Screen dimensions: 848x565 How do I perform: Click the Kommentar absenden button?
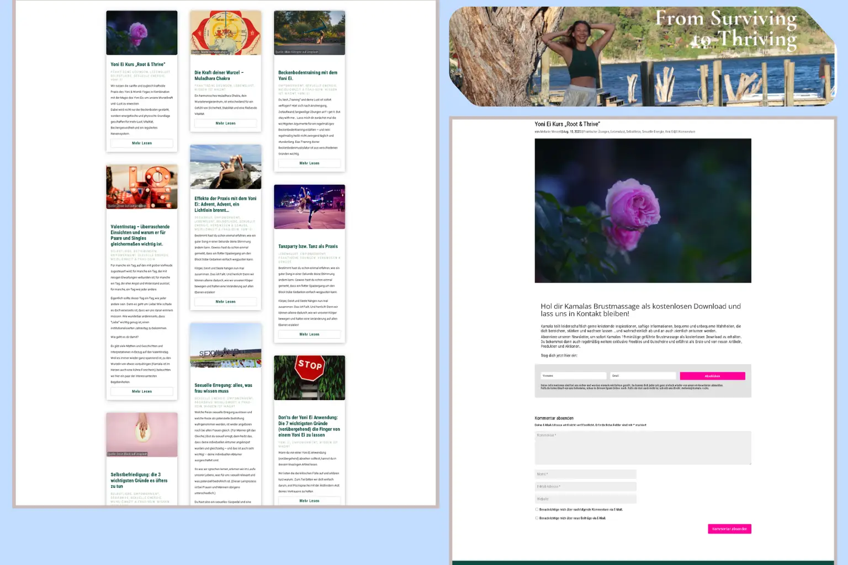coord(729,529)
